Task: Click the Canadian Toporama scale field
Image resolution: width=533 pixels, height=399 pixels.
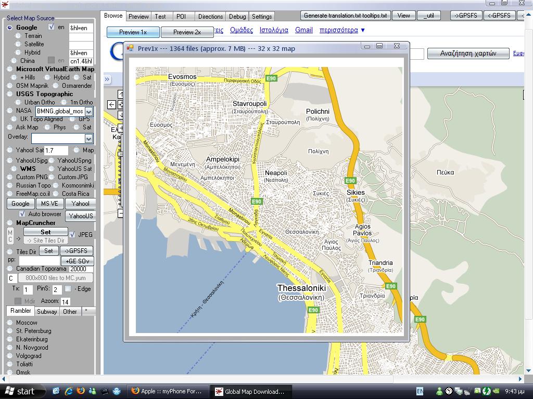Action: click(x=81, y=269)
